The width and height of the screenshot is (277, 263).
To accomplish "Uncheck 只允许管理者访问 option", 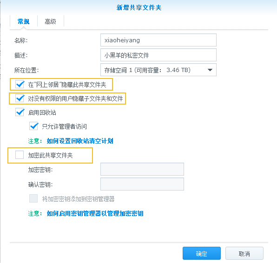I will [x=33, y=126].
